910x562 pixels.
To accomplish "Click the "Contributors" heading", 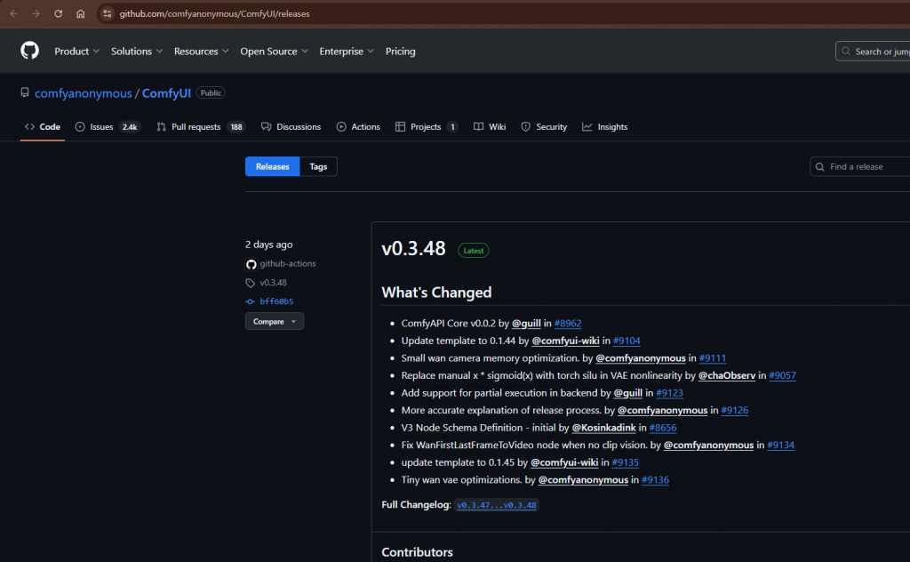I will coord(418,552).
